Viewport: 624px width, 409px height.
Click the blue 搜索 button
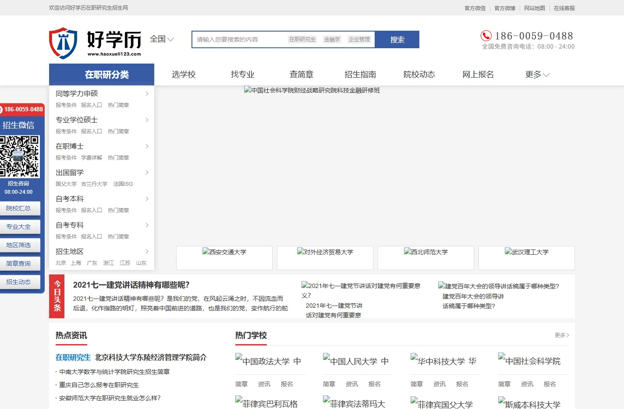[x=397, y=39]
